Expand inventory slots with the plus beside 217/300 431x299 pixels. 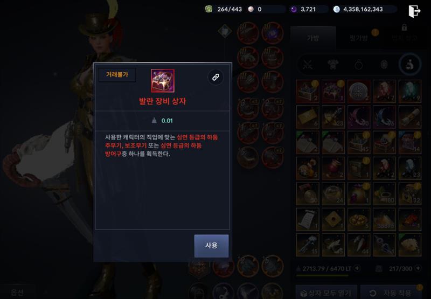(418, 268)
